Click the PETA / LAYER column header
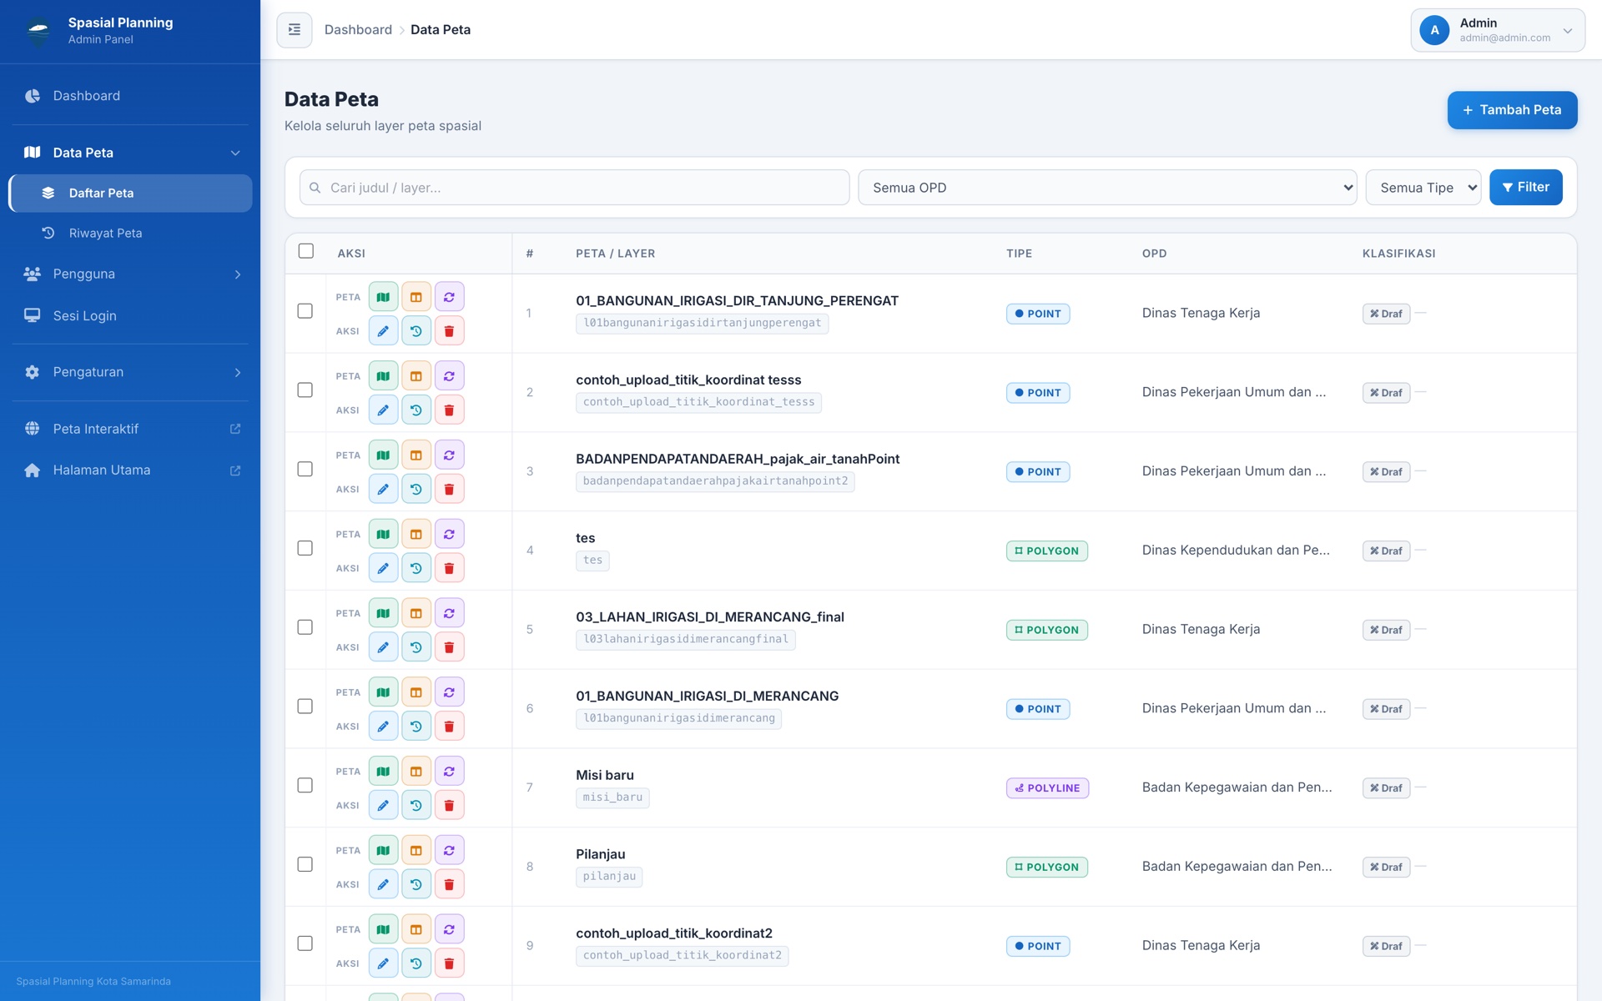This screenshot has width=1602, height=1001. tap(615, 254)
